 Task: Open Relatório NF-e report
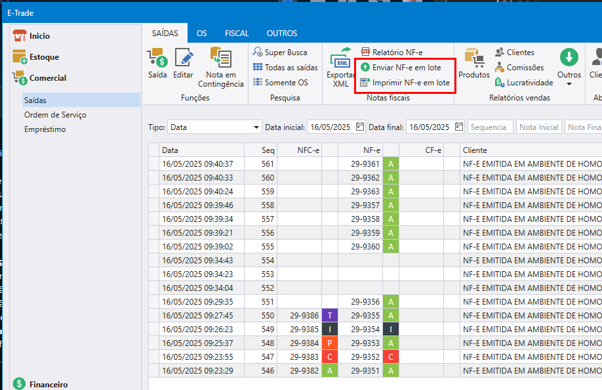coord(392,53)
